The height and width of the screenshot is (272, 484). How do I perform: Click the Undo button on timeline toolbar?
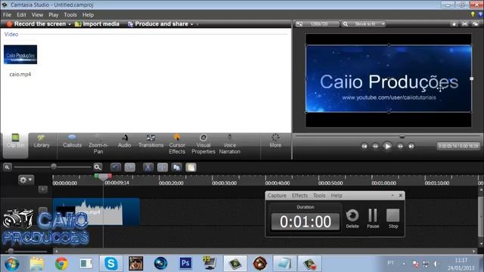pos(116,167)
